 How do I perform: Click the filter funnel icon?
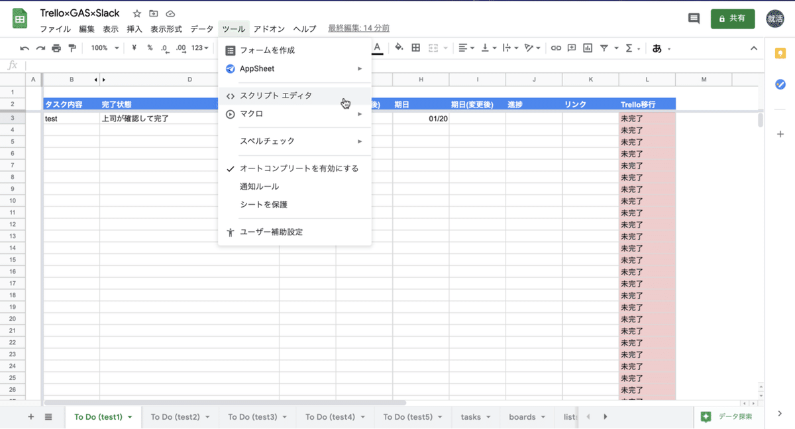point(604,48)
